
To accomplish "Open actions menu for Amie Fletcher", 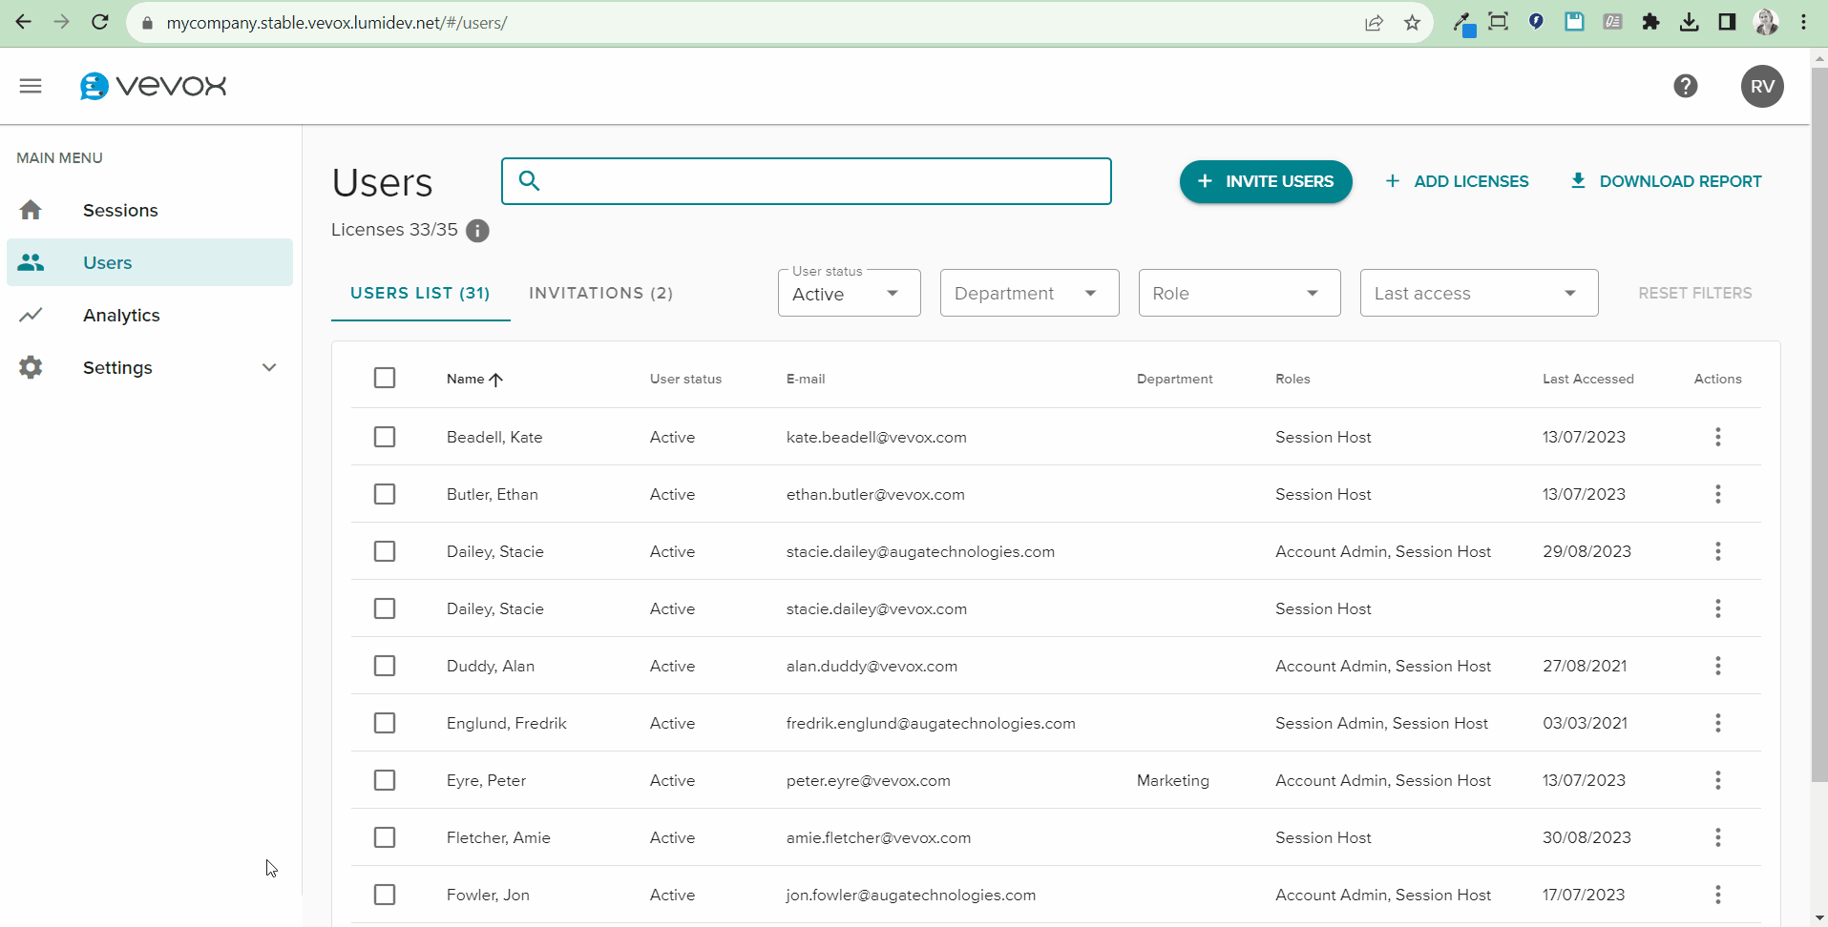I will click(x=1717, y=837).
